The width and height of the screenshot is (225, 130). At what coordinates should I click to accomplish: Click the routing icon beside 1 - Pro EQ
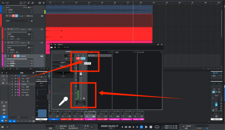[x=59, y=47]
